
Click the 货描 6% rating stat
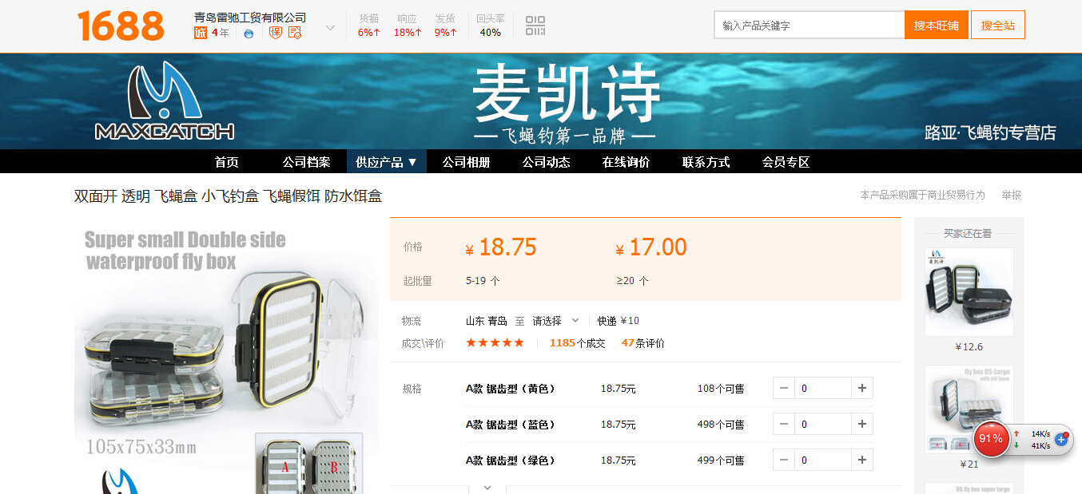click(369, 26)
